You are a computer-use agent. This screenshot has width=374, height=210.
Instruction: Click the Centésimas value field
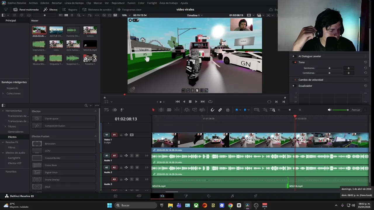(x=348, y=73)
